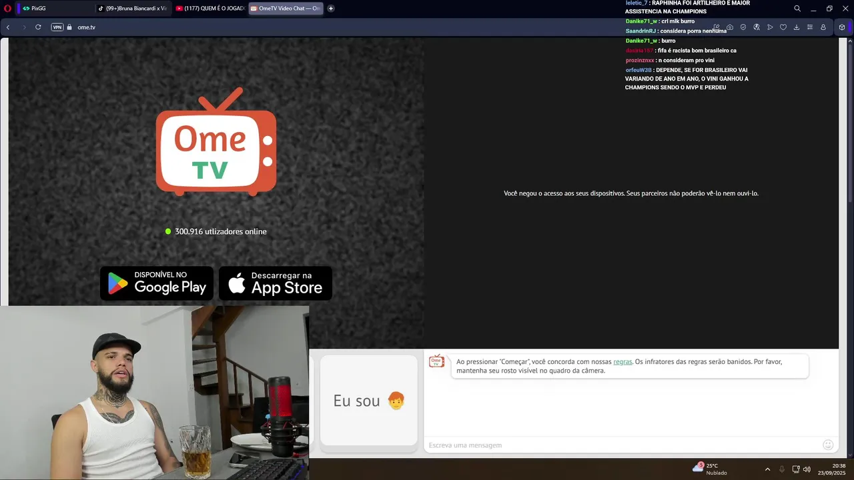Switch to the QUEM É O JOGADOR YouTube tab

pos(209,9)
